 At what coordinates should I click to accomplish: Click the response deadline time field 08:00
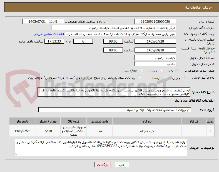(x=113, y=41)
